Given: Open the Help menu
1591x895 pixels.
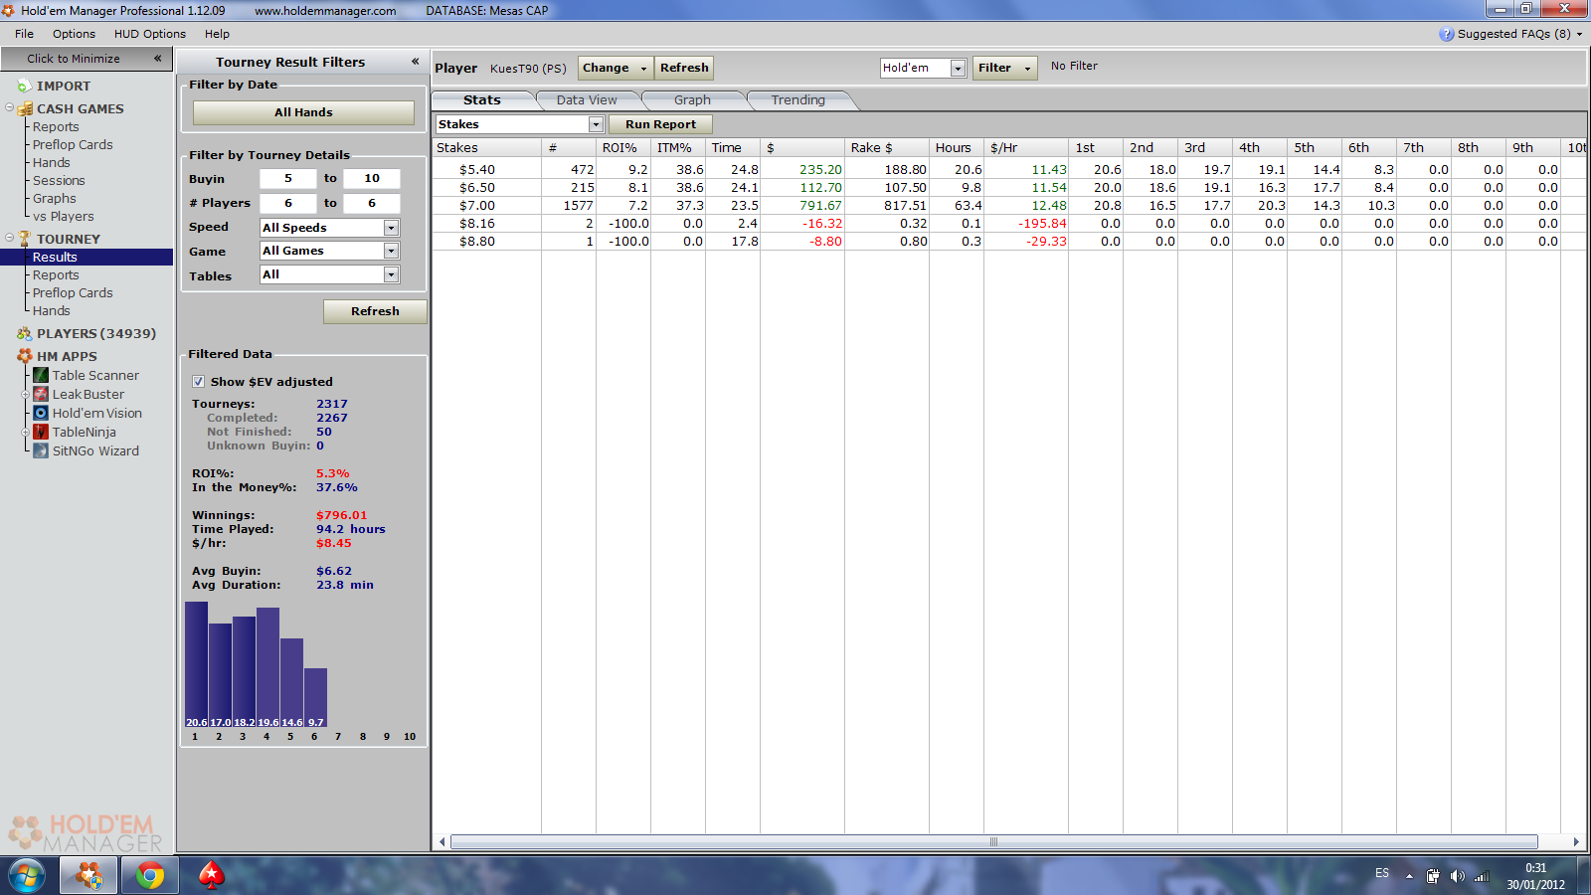Looking at the screenshot, I should pyautogui.click(x=217, y=34).
